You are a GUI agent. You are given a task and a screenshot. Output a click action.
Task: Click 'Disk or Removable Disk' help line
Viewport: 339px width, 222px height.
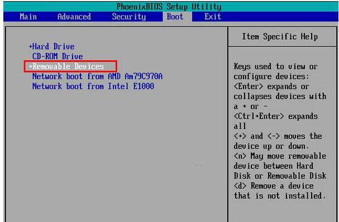coord(280,176)
